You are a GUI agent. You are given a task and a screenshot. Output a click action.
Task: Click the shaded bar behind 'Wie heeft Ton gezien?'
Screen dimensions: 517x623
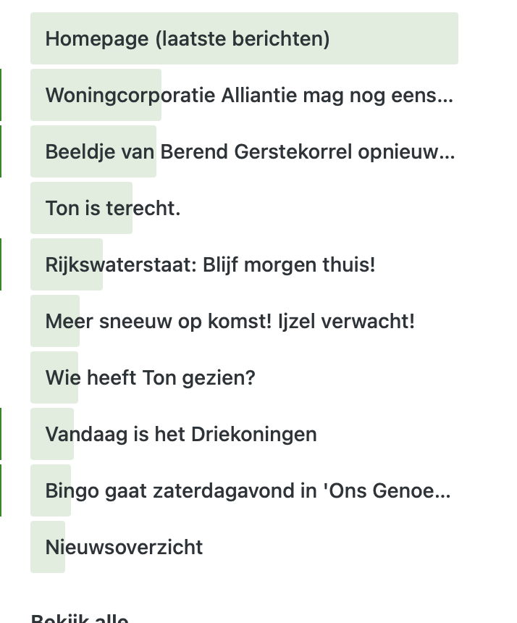pos(38,377)
